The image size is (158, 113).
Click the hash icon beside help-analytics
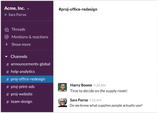coord(8,72)
